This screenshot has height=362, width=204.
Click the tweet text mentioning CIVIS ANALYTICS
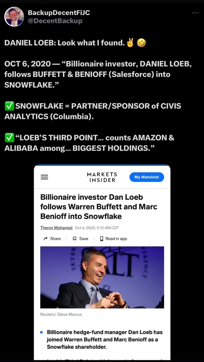93,111
